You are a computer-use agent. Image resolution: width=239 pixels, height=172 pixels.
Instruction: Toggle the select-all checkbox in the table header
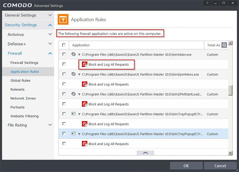64,45
